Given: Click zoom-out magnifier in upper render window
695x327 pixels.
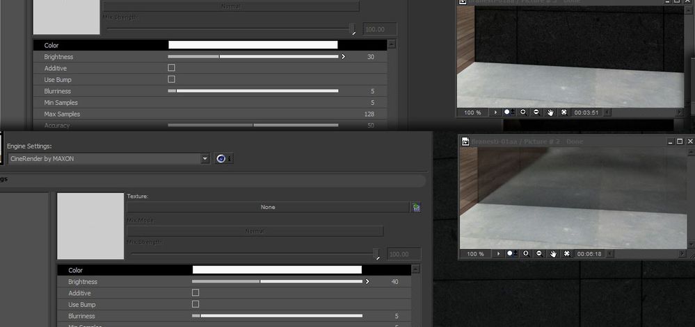Looking at the screenshot, I should (x=536, y=112).
